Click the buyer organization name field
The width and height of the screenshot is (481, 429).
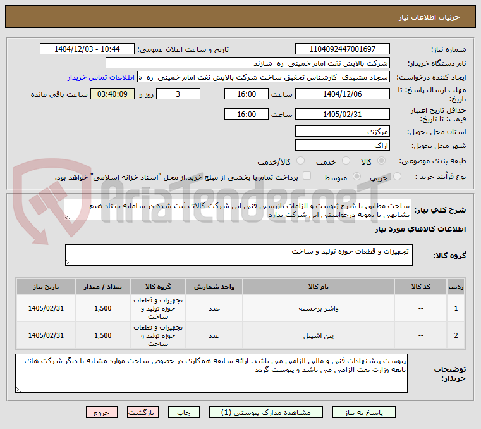click(248, 63)
